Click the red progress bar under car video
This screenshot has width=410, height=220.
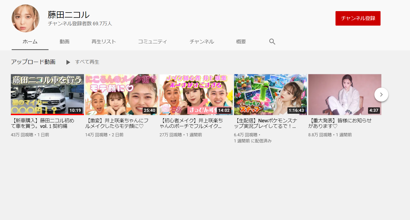tap(47, 114)
